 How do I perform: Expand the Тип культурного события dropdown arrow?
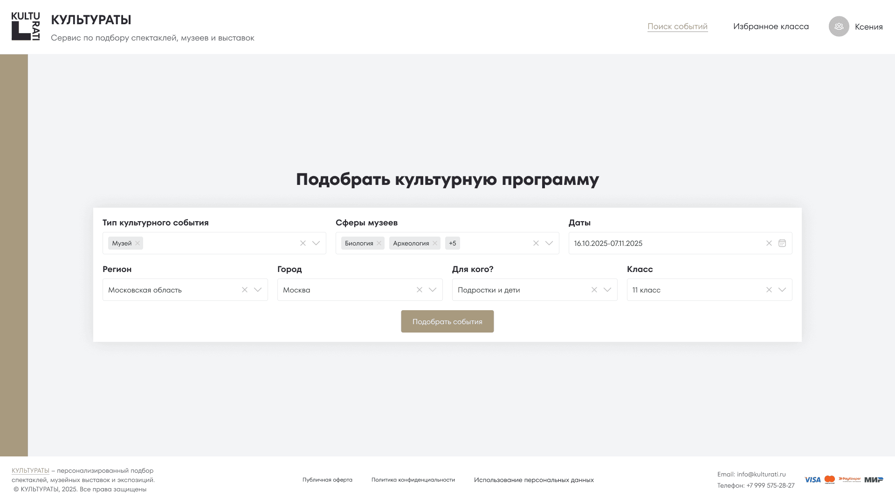pyautogui.click(x=316, y=243)
